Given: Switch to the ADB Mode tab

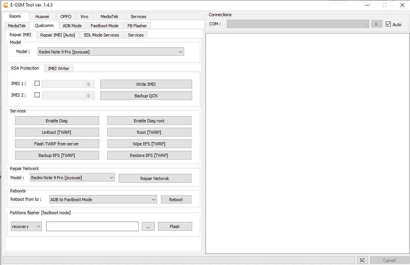Looking at the screenshot, I should click(72, 26).
